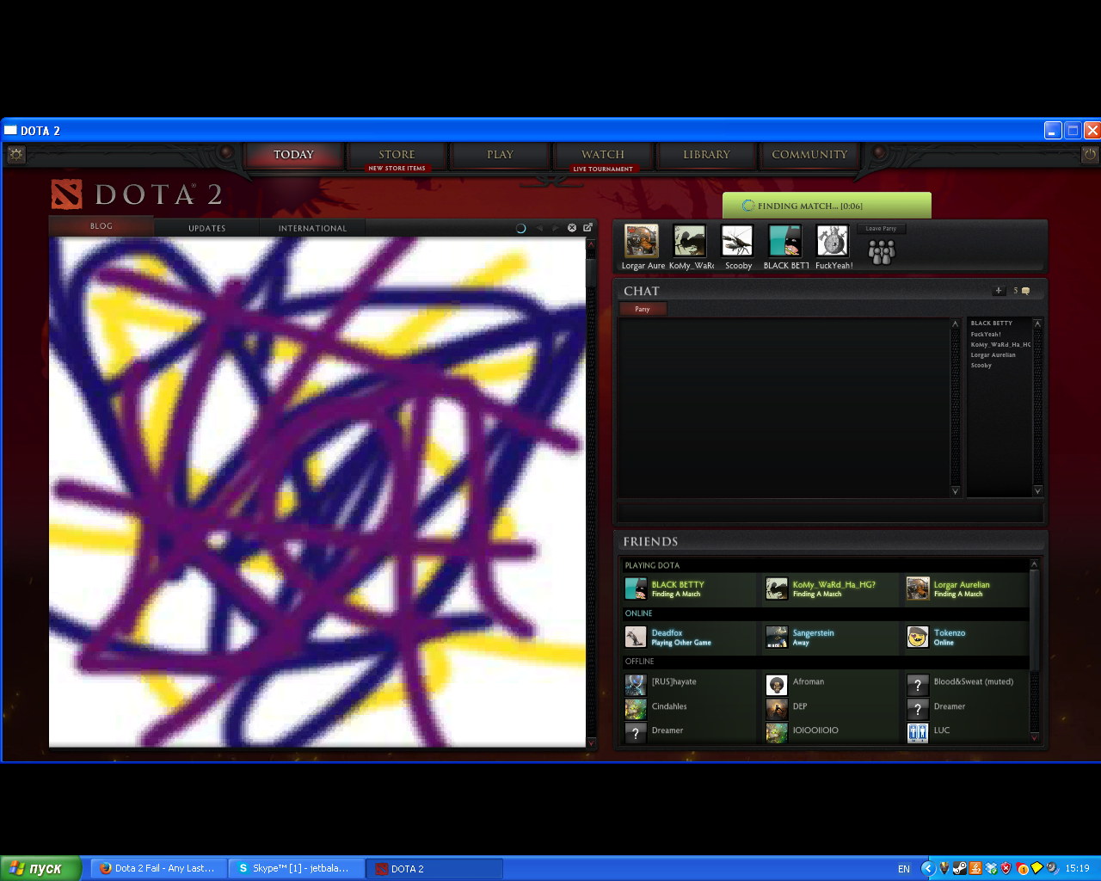Click the blog panel scrollbar down arrow

coord(591,742)
